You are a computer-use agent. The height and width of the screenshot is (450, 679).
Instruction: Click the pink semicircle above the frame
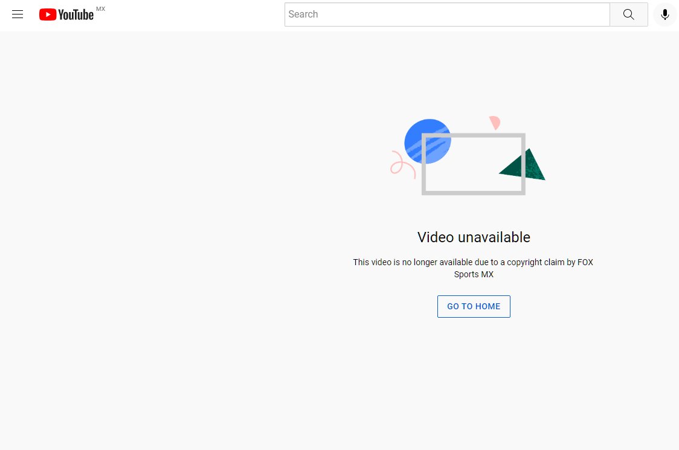click(495, 123)
